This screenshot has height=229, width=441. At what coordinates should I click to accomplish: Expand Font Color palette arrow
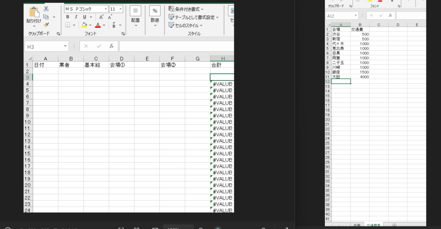[x=104, y=25]
